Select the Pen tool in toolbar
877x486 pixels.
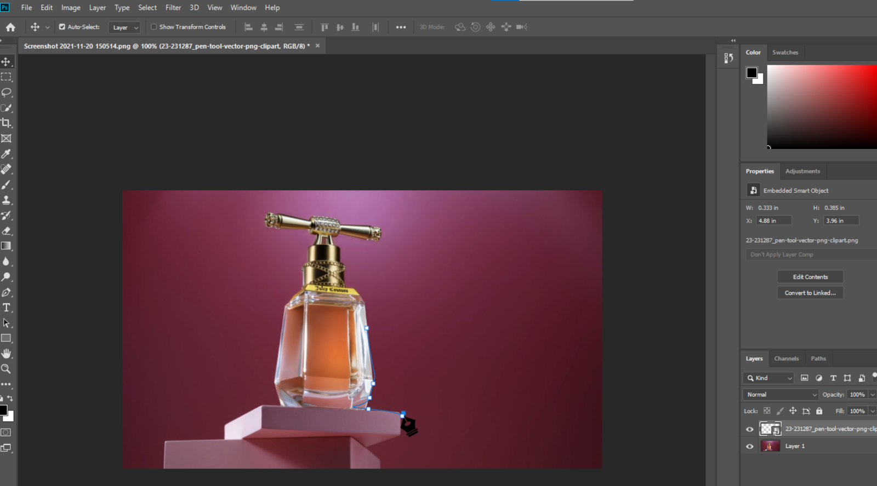(x=7, y=292)
